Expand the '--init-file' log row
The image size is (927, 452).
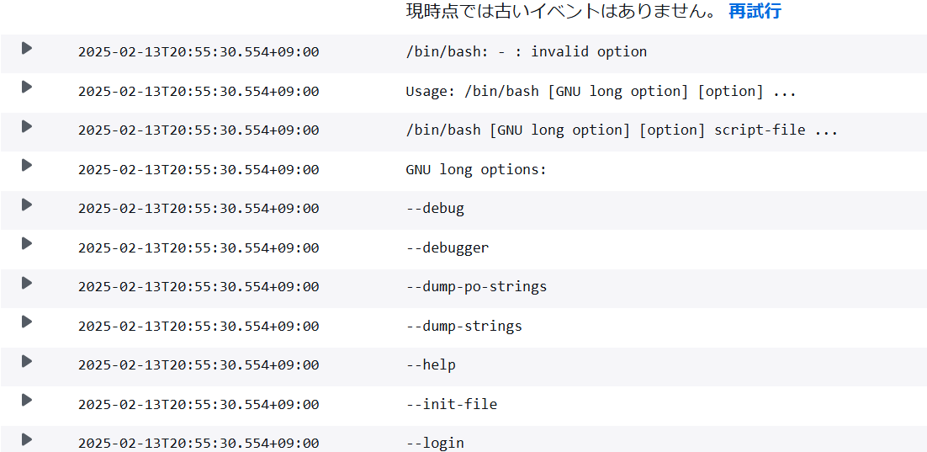27,400
